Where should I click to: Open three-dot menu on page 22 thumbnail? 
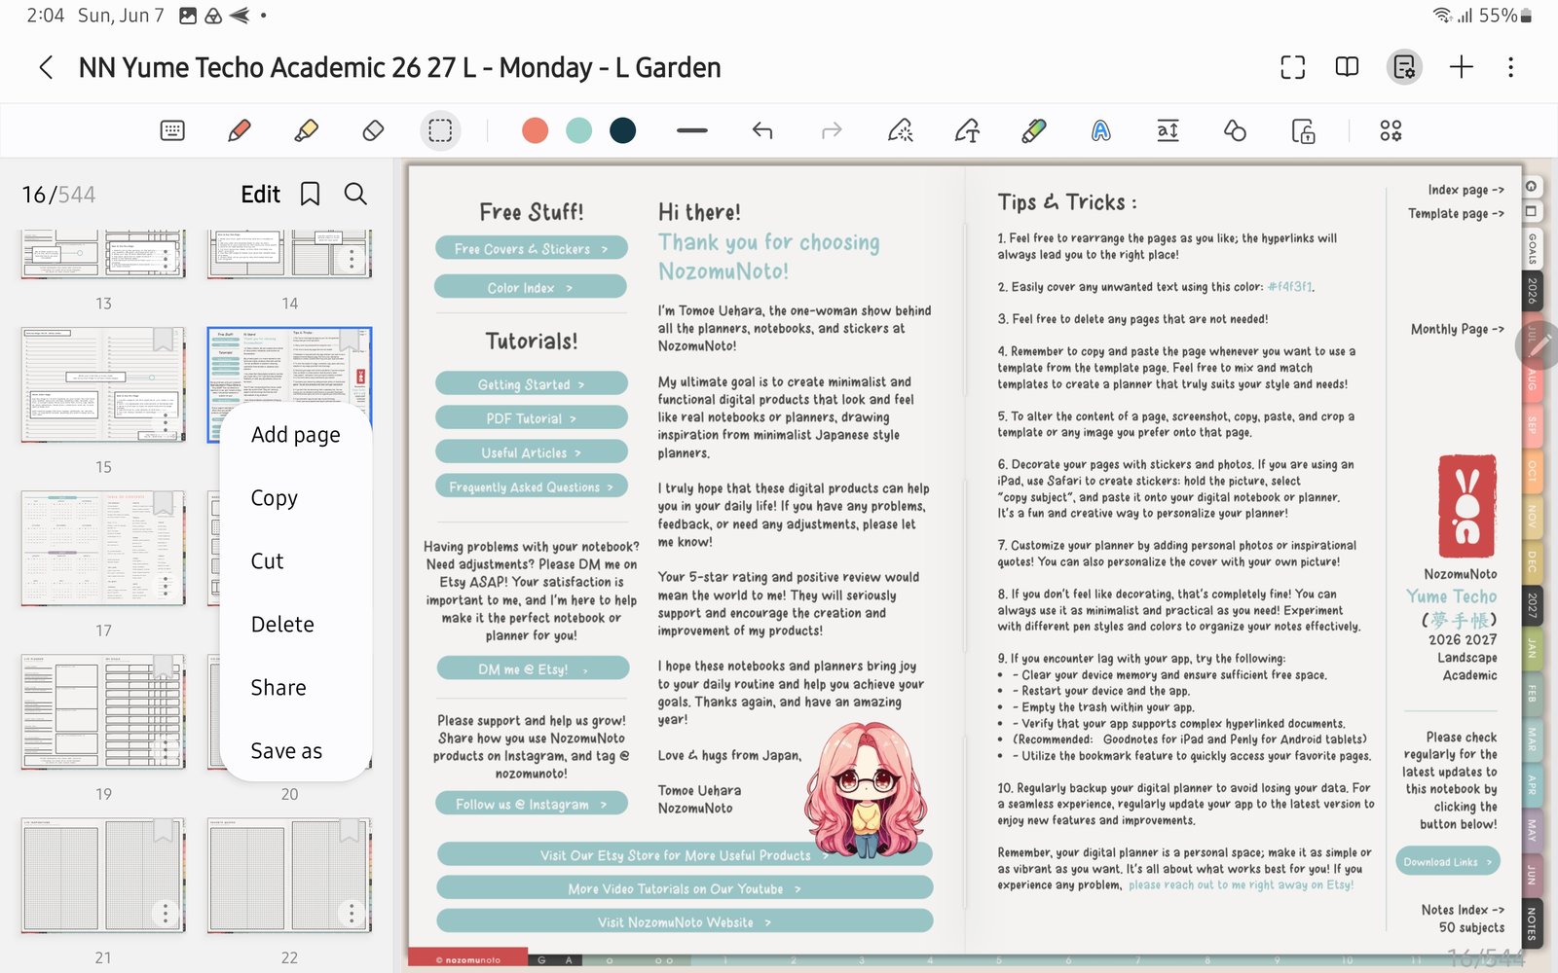[352, 913]
